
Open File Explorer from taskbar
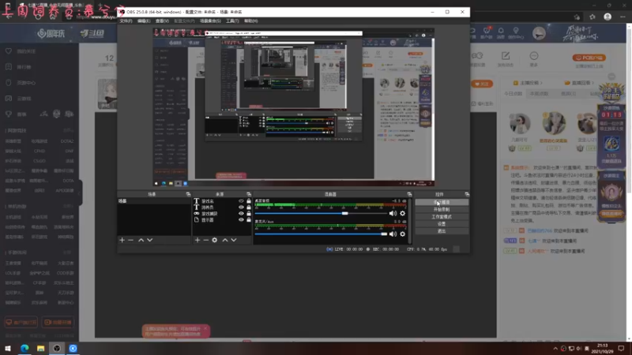(x=41, y=348)
